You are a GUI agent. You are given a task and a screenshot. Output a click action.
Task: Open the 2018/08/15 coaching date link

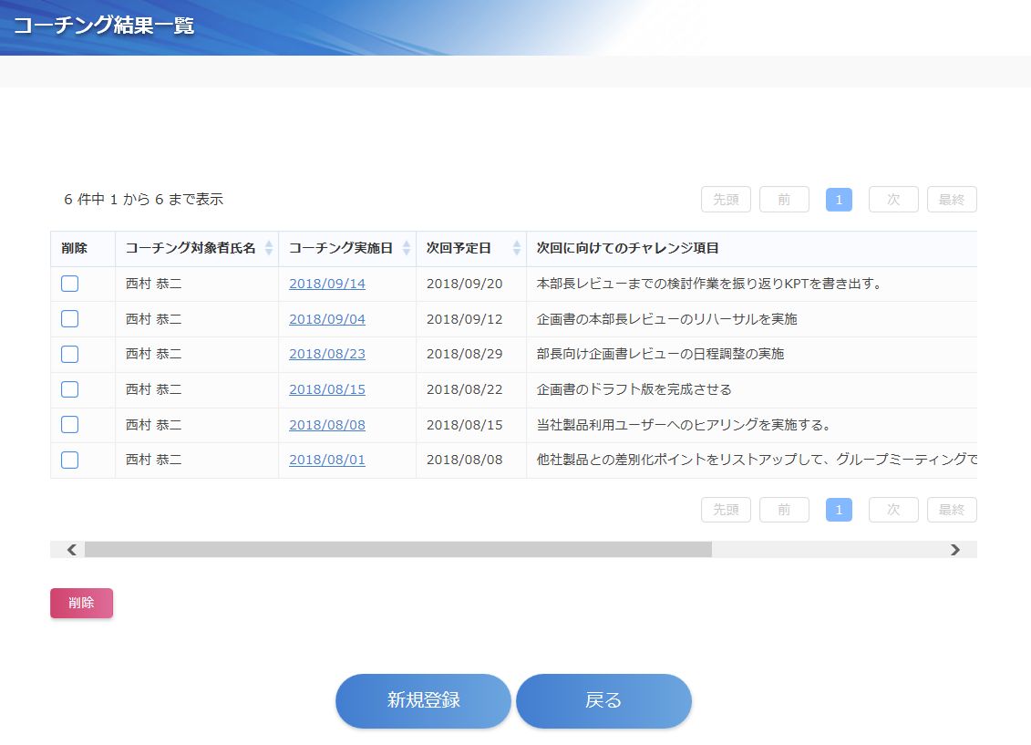tap(326, 389)
